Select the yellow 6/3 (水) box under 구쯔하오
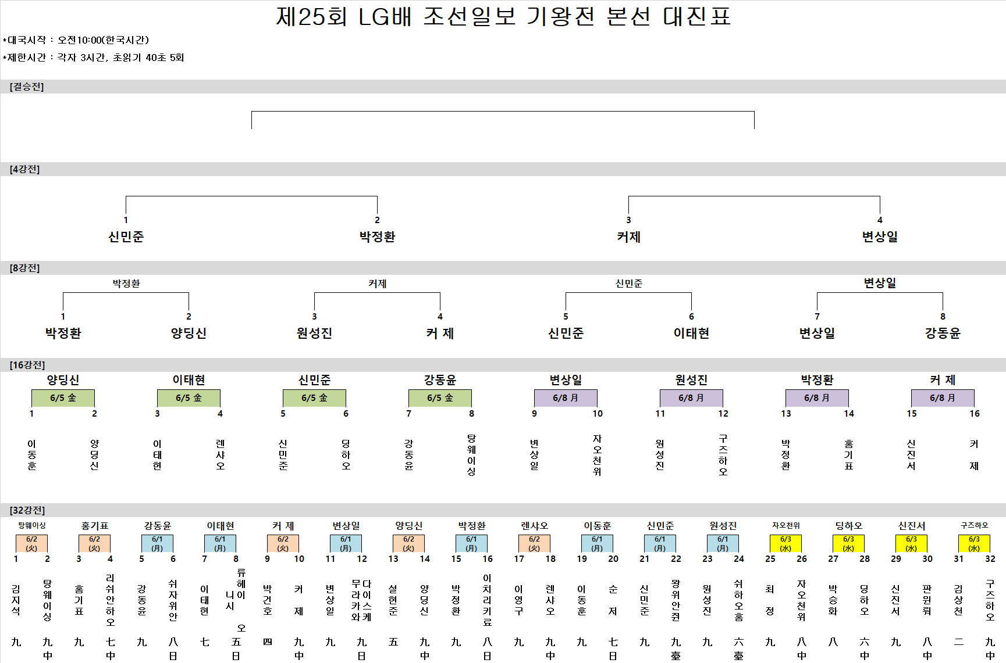This screenshot has height=663, width=1006. pos(974,544)
